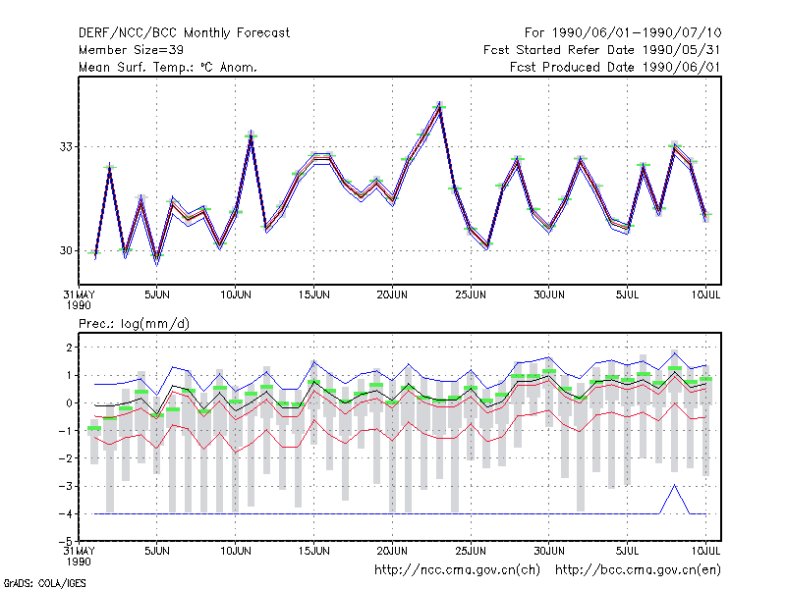Click the Fcst Produced Date 1990/06/01 text
Screen dimensions: 786x589
click(x=615, y=67)
